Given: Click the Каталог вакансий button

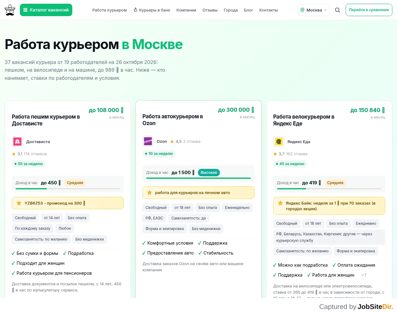Looking at the screenshot, I should (x=46, y=10).
